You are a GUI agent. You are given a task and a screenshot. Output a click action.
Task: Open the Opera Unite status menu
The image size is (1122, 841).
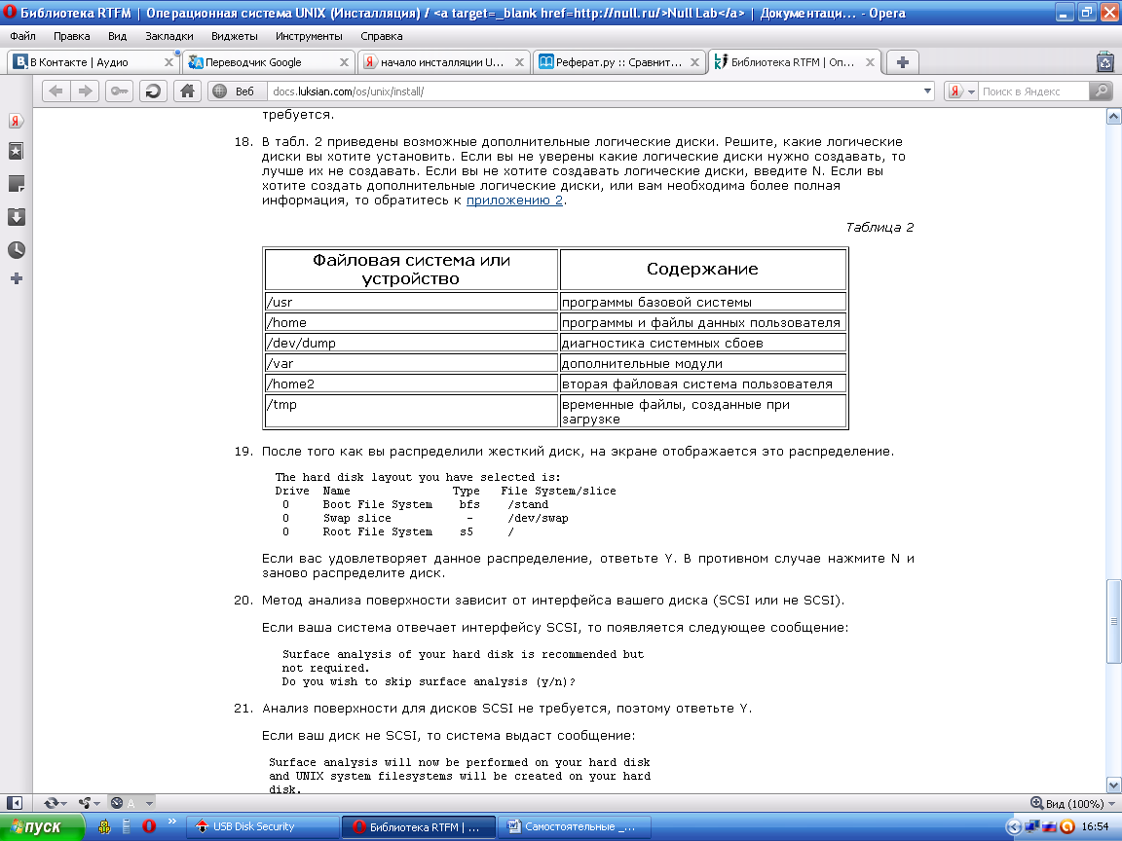(89, 803)
